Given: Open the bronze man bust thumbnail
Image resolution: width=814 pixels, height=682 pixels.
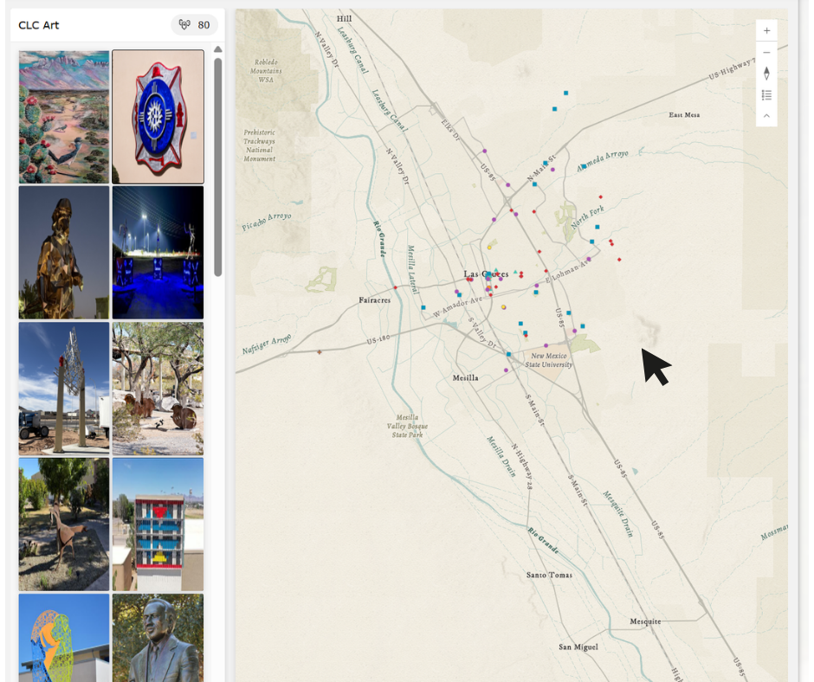Looking at the screenshot, I should [158, 638].
